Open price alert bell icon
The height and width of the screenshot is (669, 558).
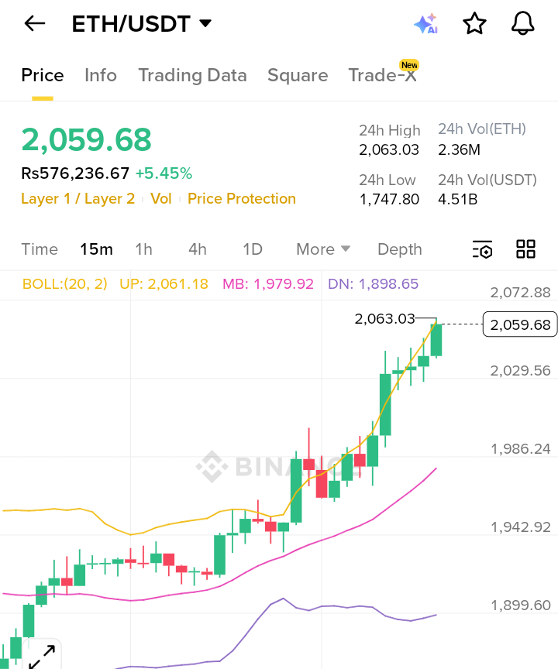pos(523,24)
